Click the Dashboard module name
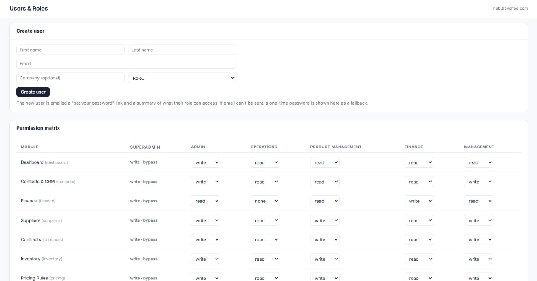The width and height of the screenshot is (537, 281). 44,162
